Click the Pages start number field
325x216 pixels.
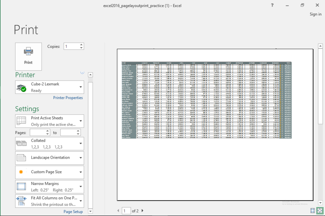[x=38, y=133]
